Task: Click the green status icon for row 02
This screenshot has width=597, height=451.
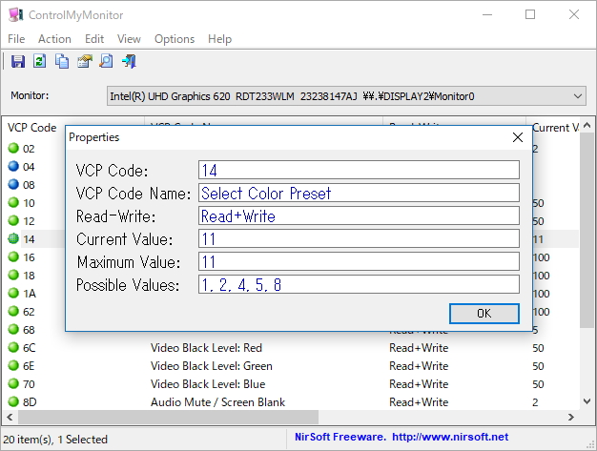Action: coord(13,148)
